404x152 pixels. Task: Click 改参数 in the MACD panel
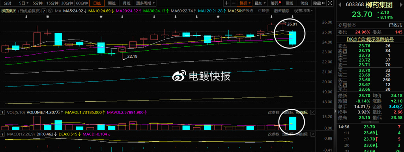(274, 134)
